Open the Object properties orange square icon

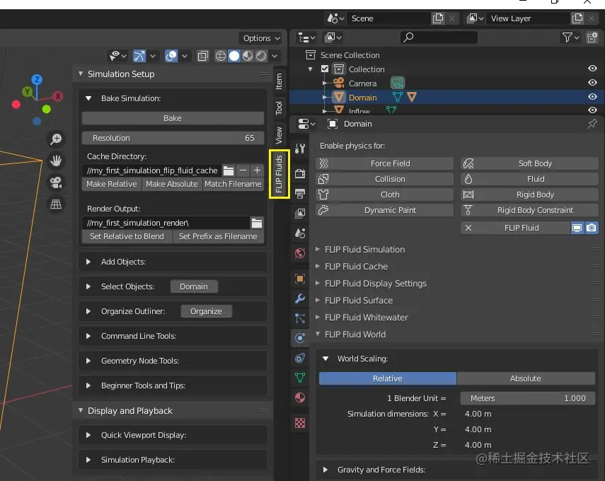(300, 279)
